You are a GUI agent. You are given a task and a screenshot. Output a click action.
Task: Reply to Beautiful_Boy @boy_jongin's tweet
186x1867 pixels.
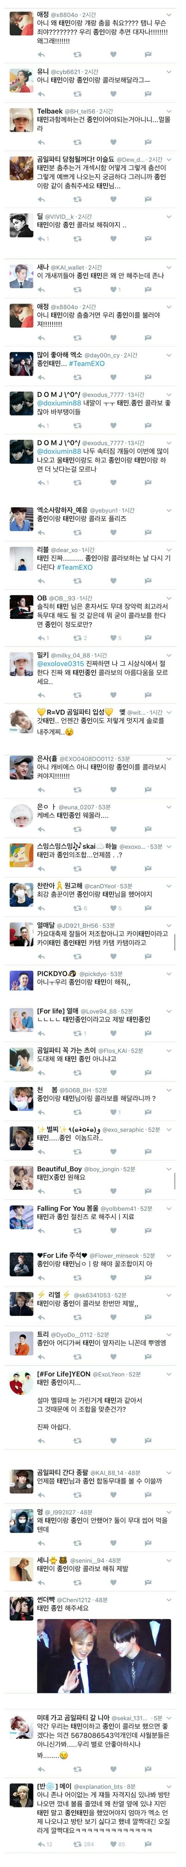(x=41, y=1191)
